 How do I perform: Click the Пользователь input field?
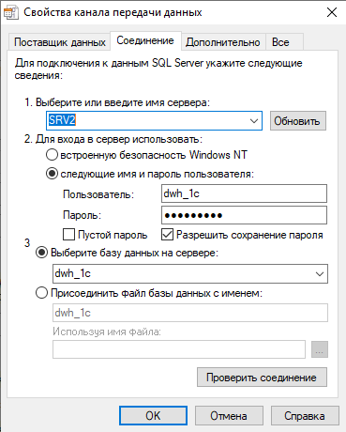tap(244, 193)
